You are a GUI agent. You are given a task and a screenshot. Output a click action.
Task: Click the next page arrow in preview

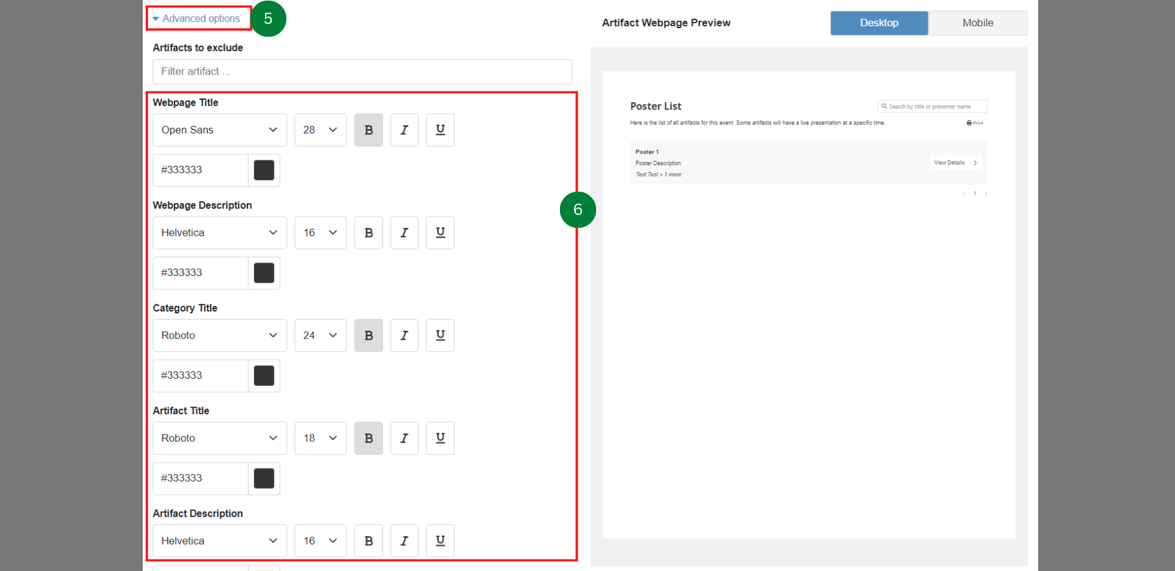[x=986, y=193]
